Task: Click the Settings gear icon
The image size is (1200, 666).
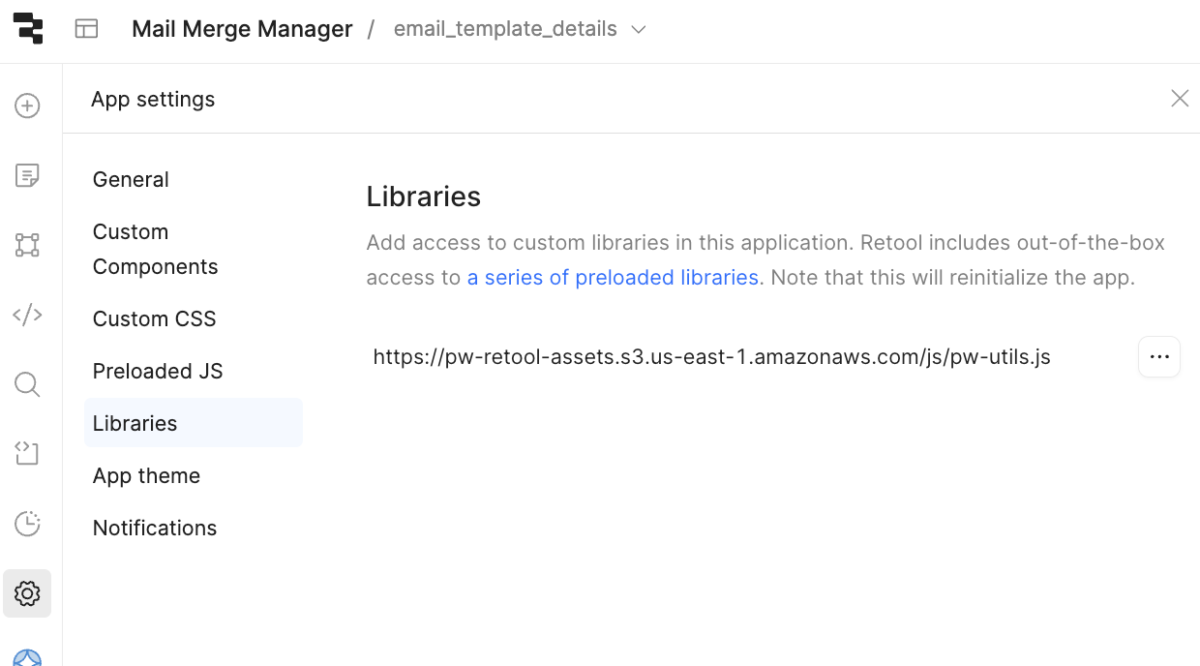Action: tap(27, 593)
